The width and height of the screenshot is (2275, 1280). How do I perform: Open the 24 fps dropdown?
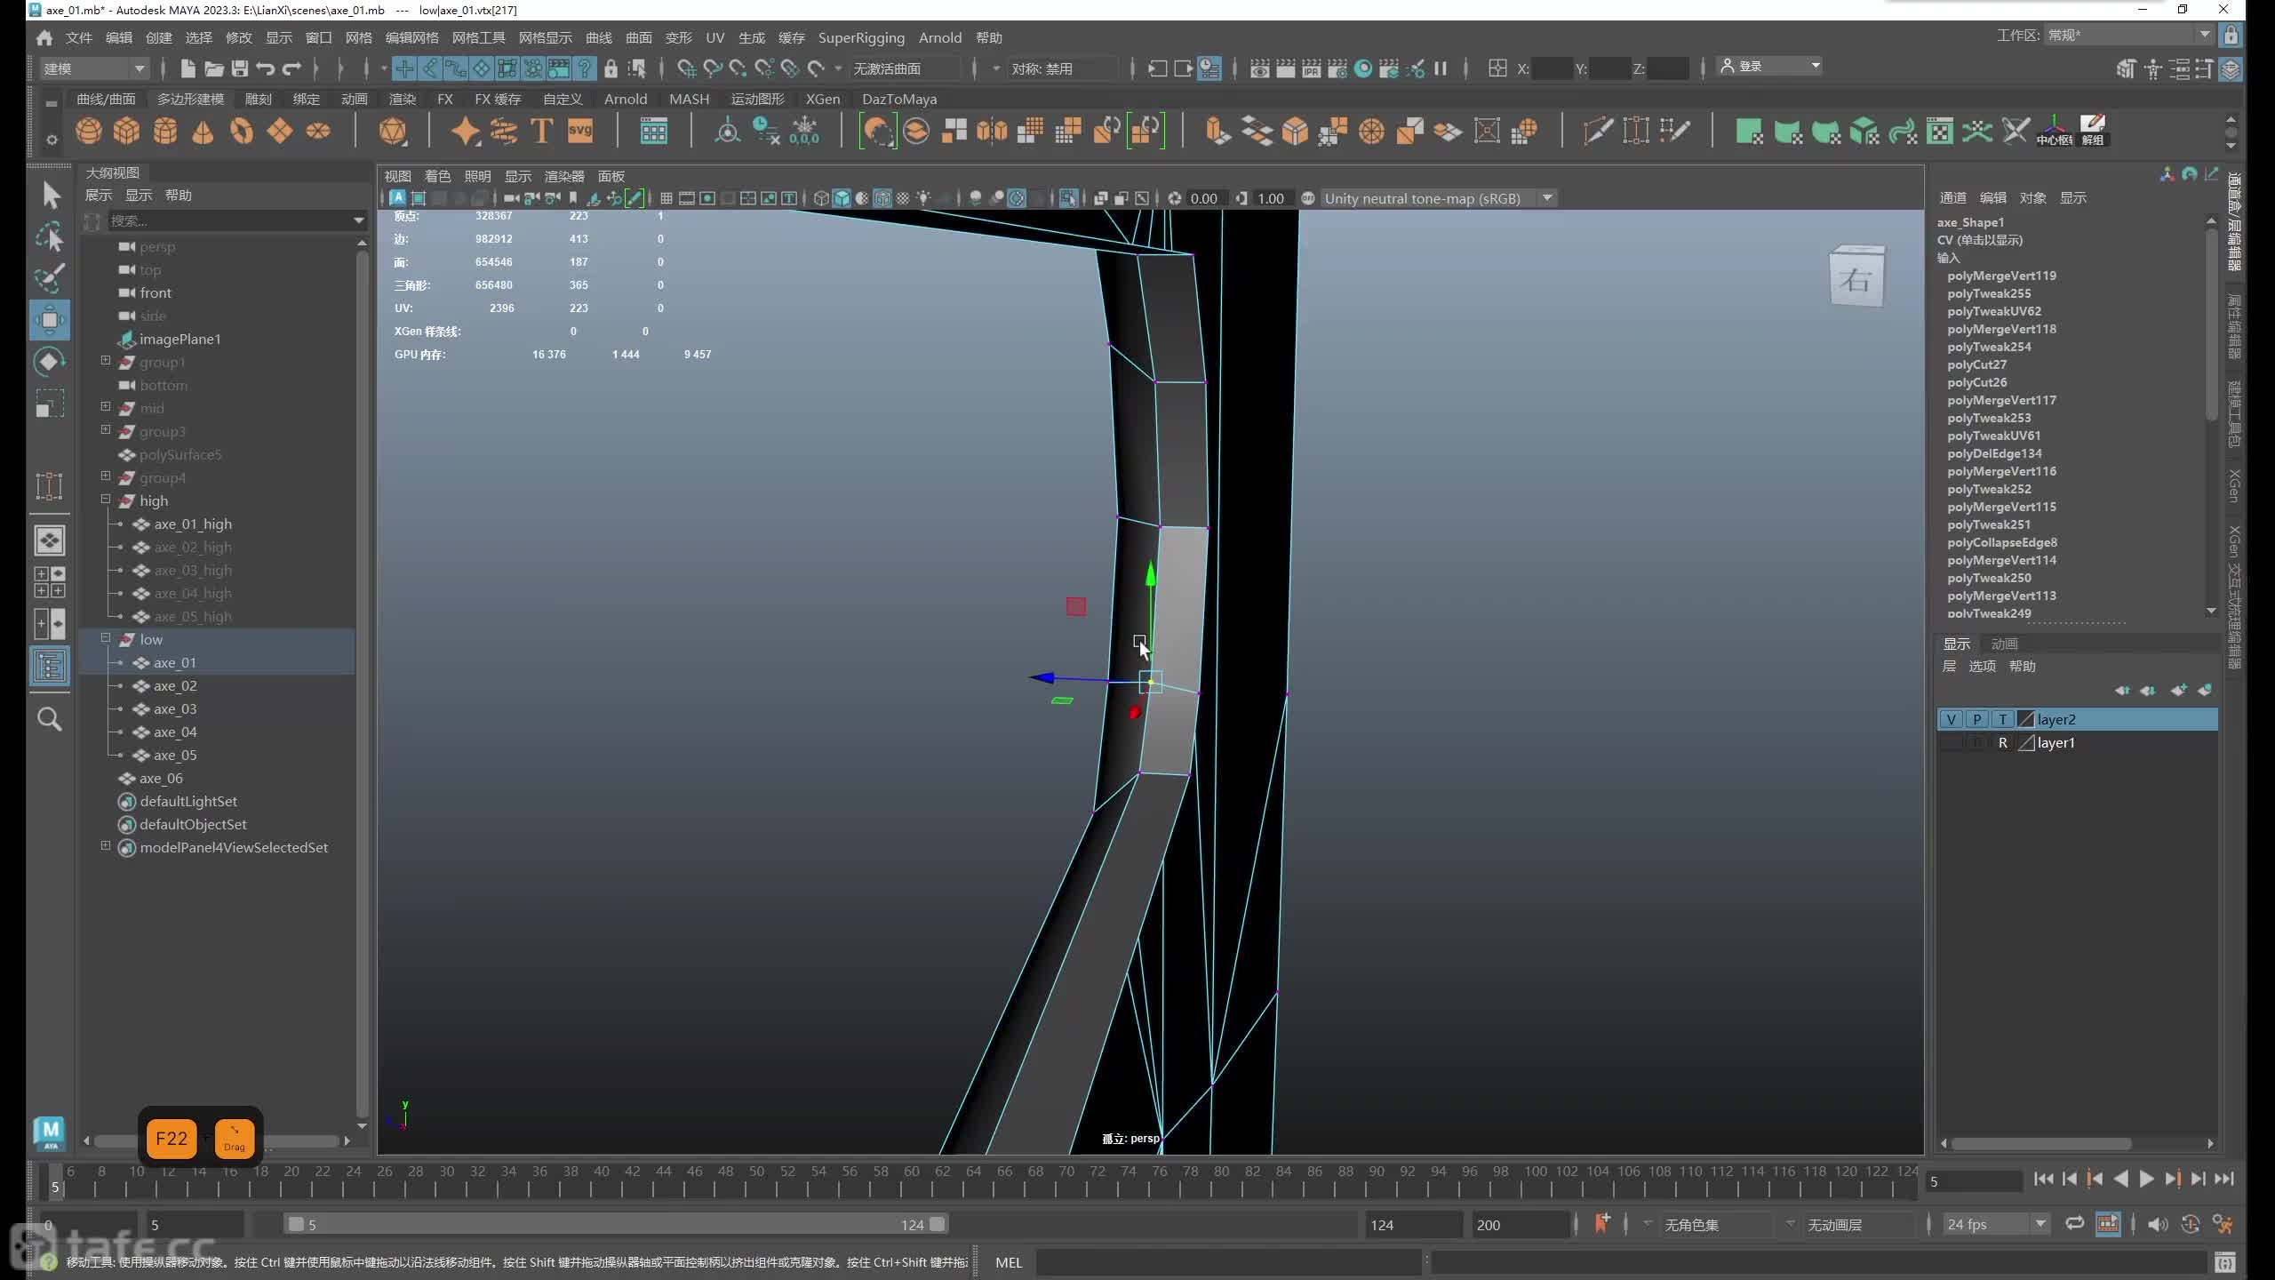1995,1224
